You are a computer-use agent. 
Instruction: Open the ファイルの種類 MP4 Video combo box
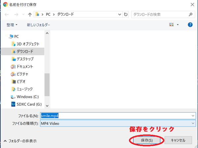click(x=118, y=123)
